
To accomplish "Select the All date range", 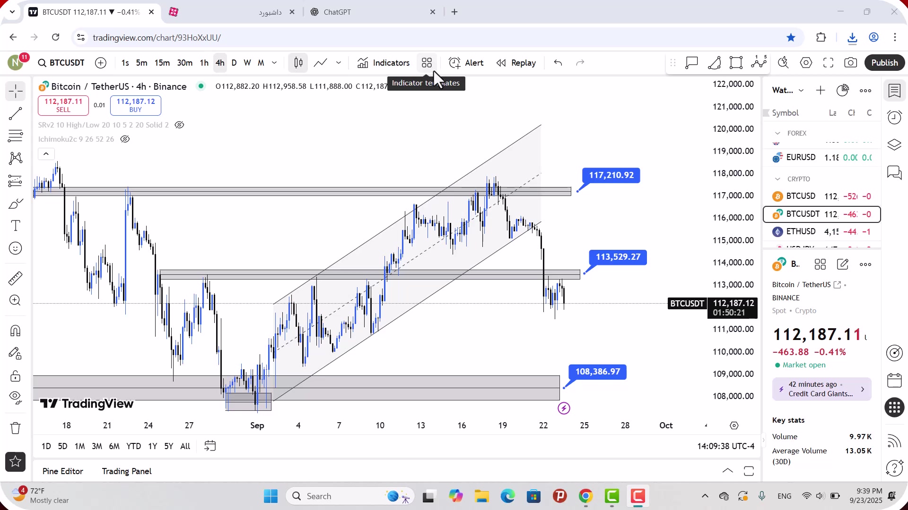I will [185, 446].
